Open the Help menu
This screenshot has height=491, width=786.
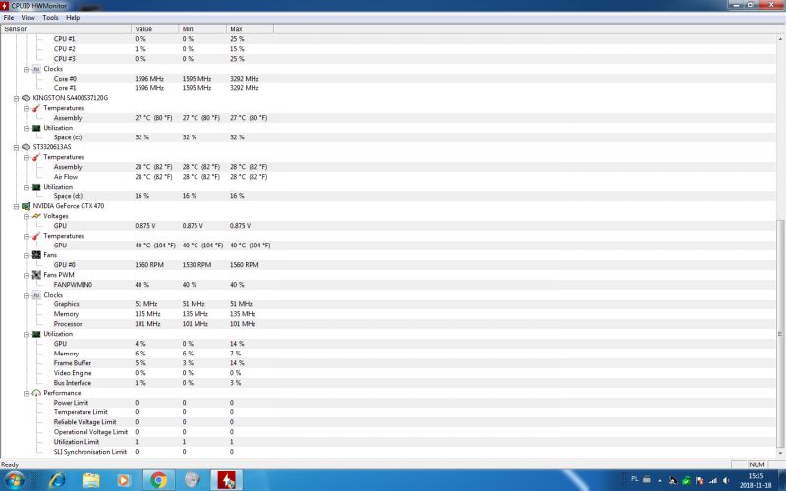click(x=73, y=17)
